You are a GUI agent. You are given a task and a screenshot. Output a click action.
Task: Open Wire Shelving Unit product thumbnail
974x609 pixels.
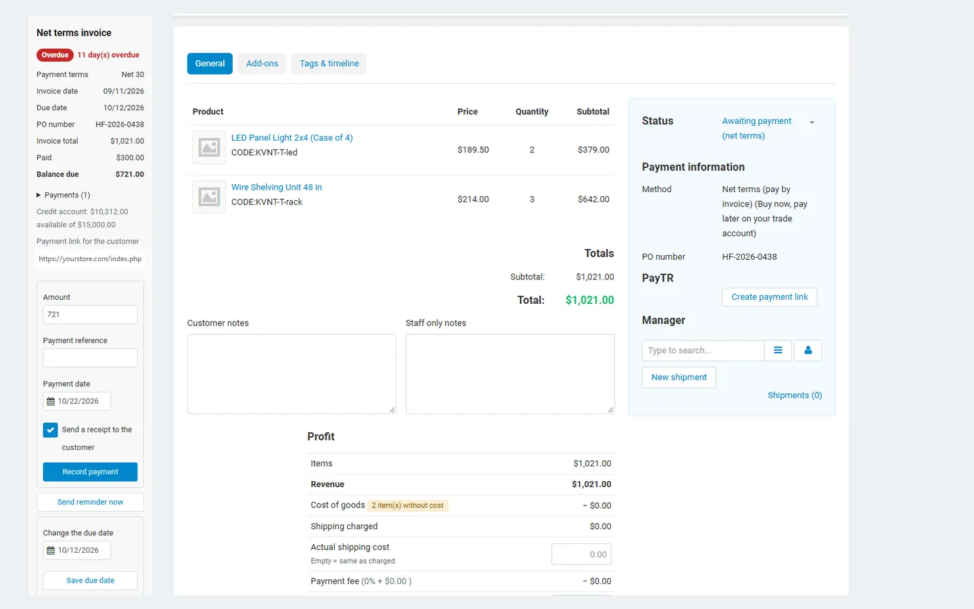tap(209, 197)
